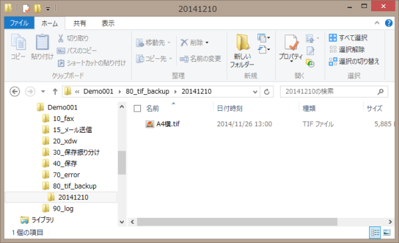Click the New Folder quick access toolbar icon

point(37,9)
